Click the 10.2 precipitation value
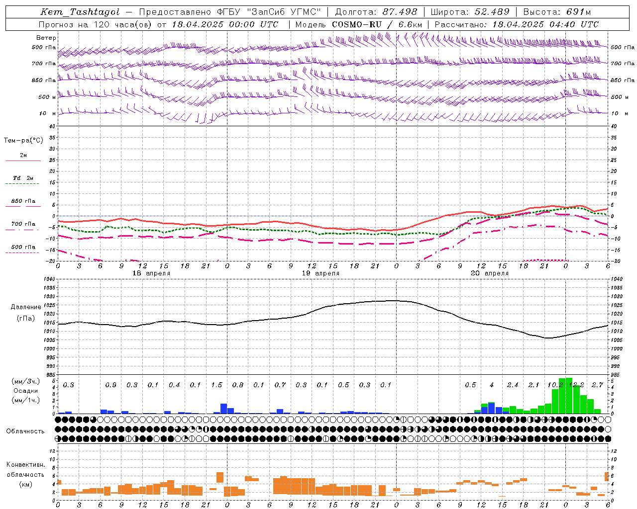The image size is (637, 509). (555, 385)
